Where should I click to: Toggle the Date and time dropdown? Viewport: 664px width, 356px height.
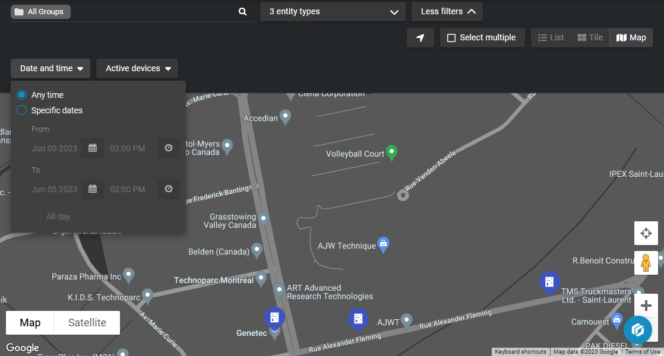pyautogui.click(x=50, y=68)
